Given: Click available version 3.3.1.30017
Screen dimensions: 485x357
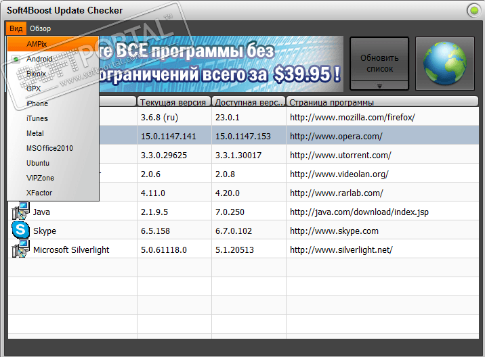Looking at the screenshot, I should pyautogui.click(x=238, y=155).
